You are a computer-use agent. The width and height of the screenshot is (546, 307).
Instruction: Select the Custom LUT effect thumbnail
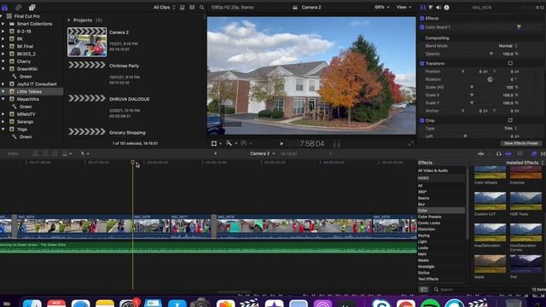(x=490, y=201)
